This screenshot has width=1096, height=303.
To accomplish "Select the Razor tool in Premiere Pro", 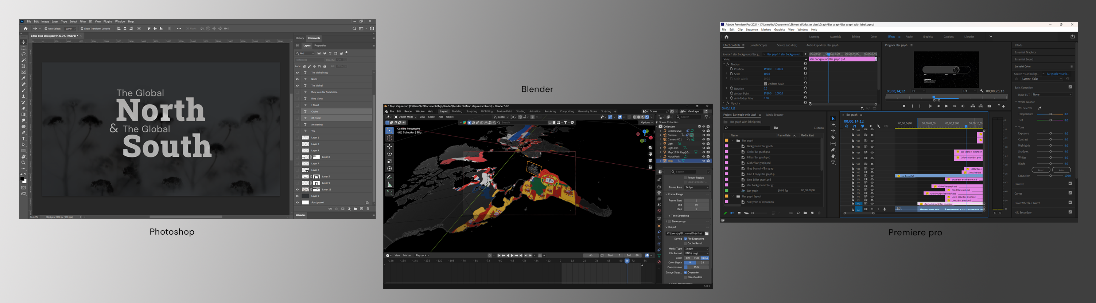I will point(833,137).
